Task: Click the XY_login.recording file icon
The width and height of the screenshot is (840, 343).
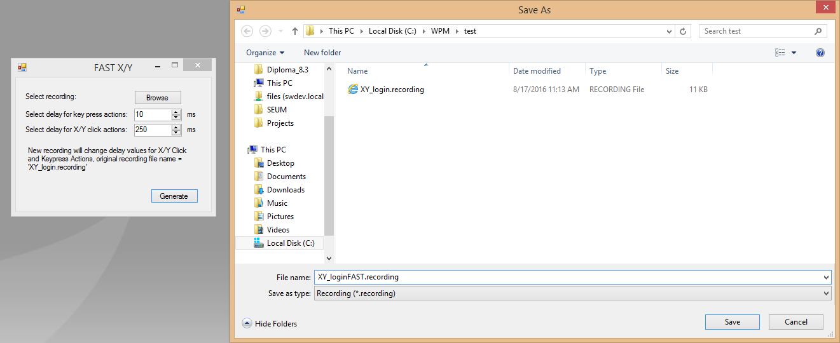Action: pos(353,90)
